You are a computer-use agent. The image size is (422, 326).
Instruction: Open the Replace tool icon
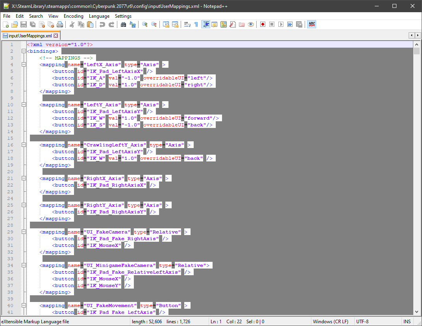coord(133,24)
